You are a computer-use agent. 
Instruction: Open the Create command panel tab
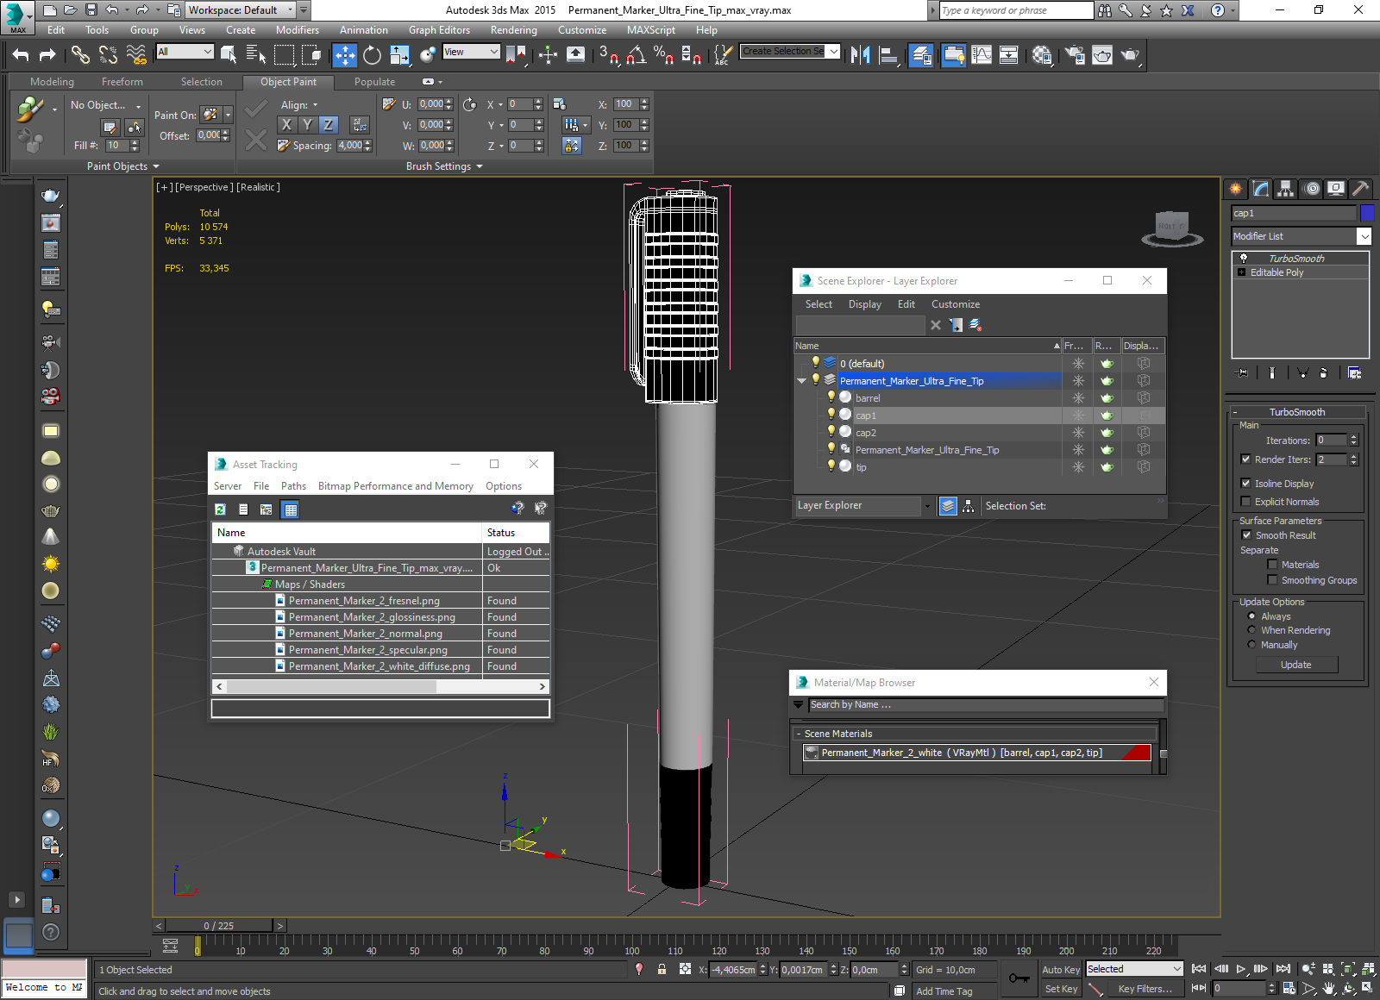(1236, 188)
